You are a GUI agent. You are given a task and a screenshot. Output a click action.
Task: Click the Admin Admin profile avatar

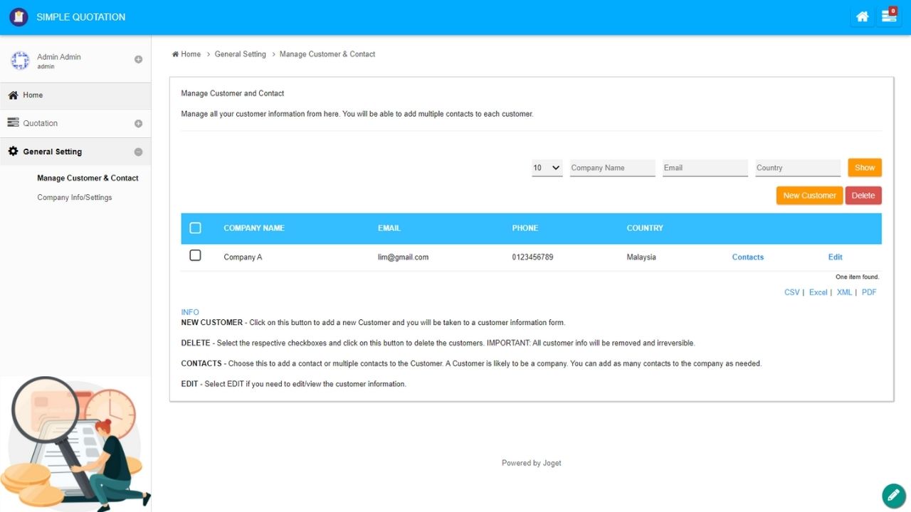pos(20,60)
